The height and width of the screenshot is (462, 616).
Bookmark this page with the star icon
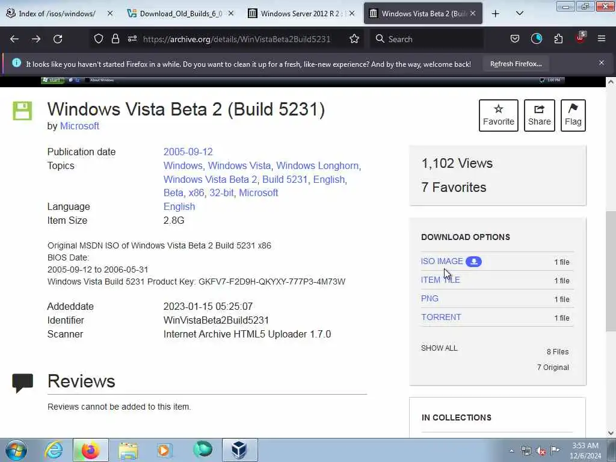point(354,38)
